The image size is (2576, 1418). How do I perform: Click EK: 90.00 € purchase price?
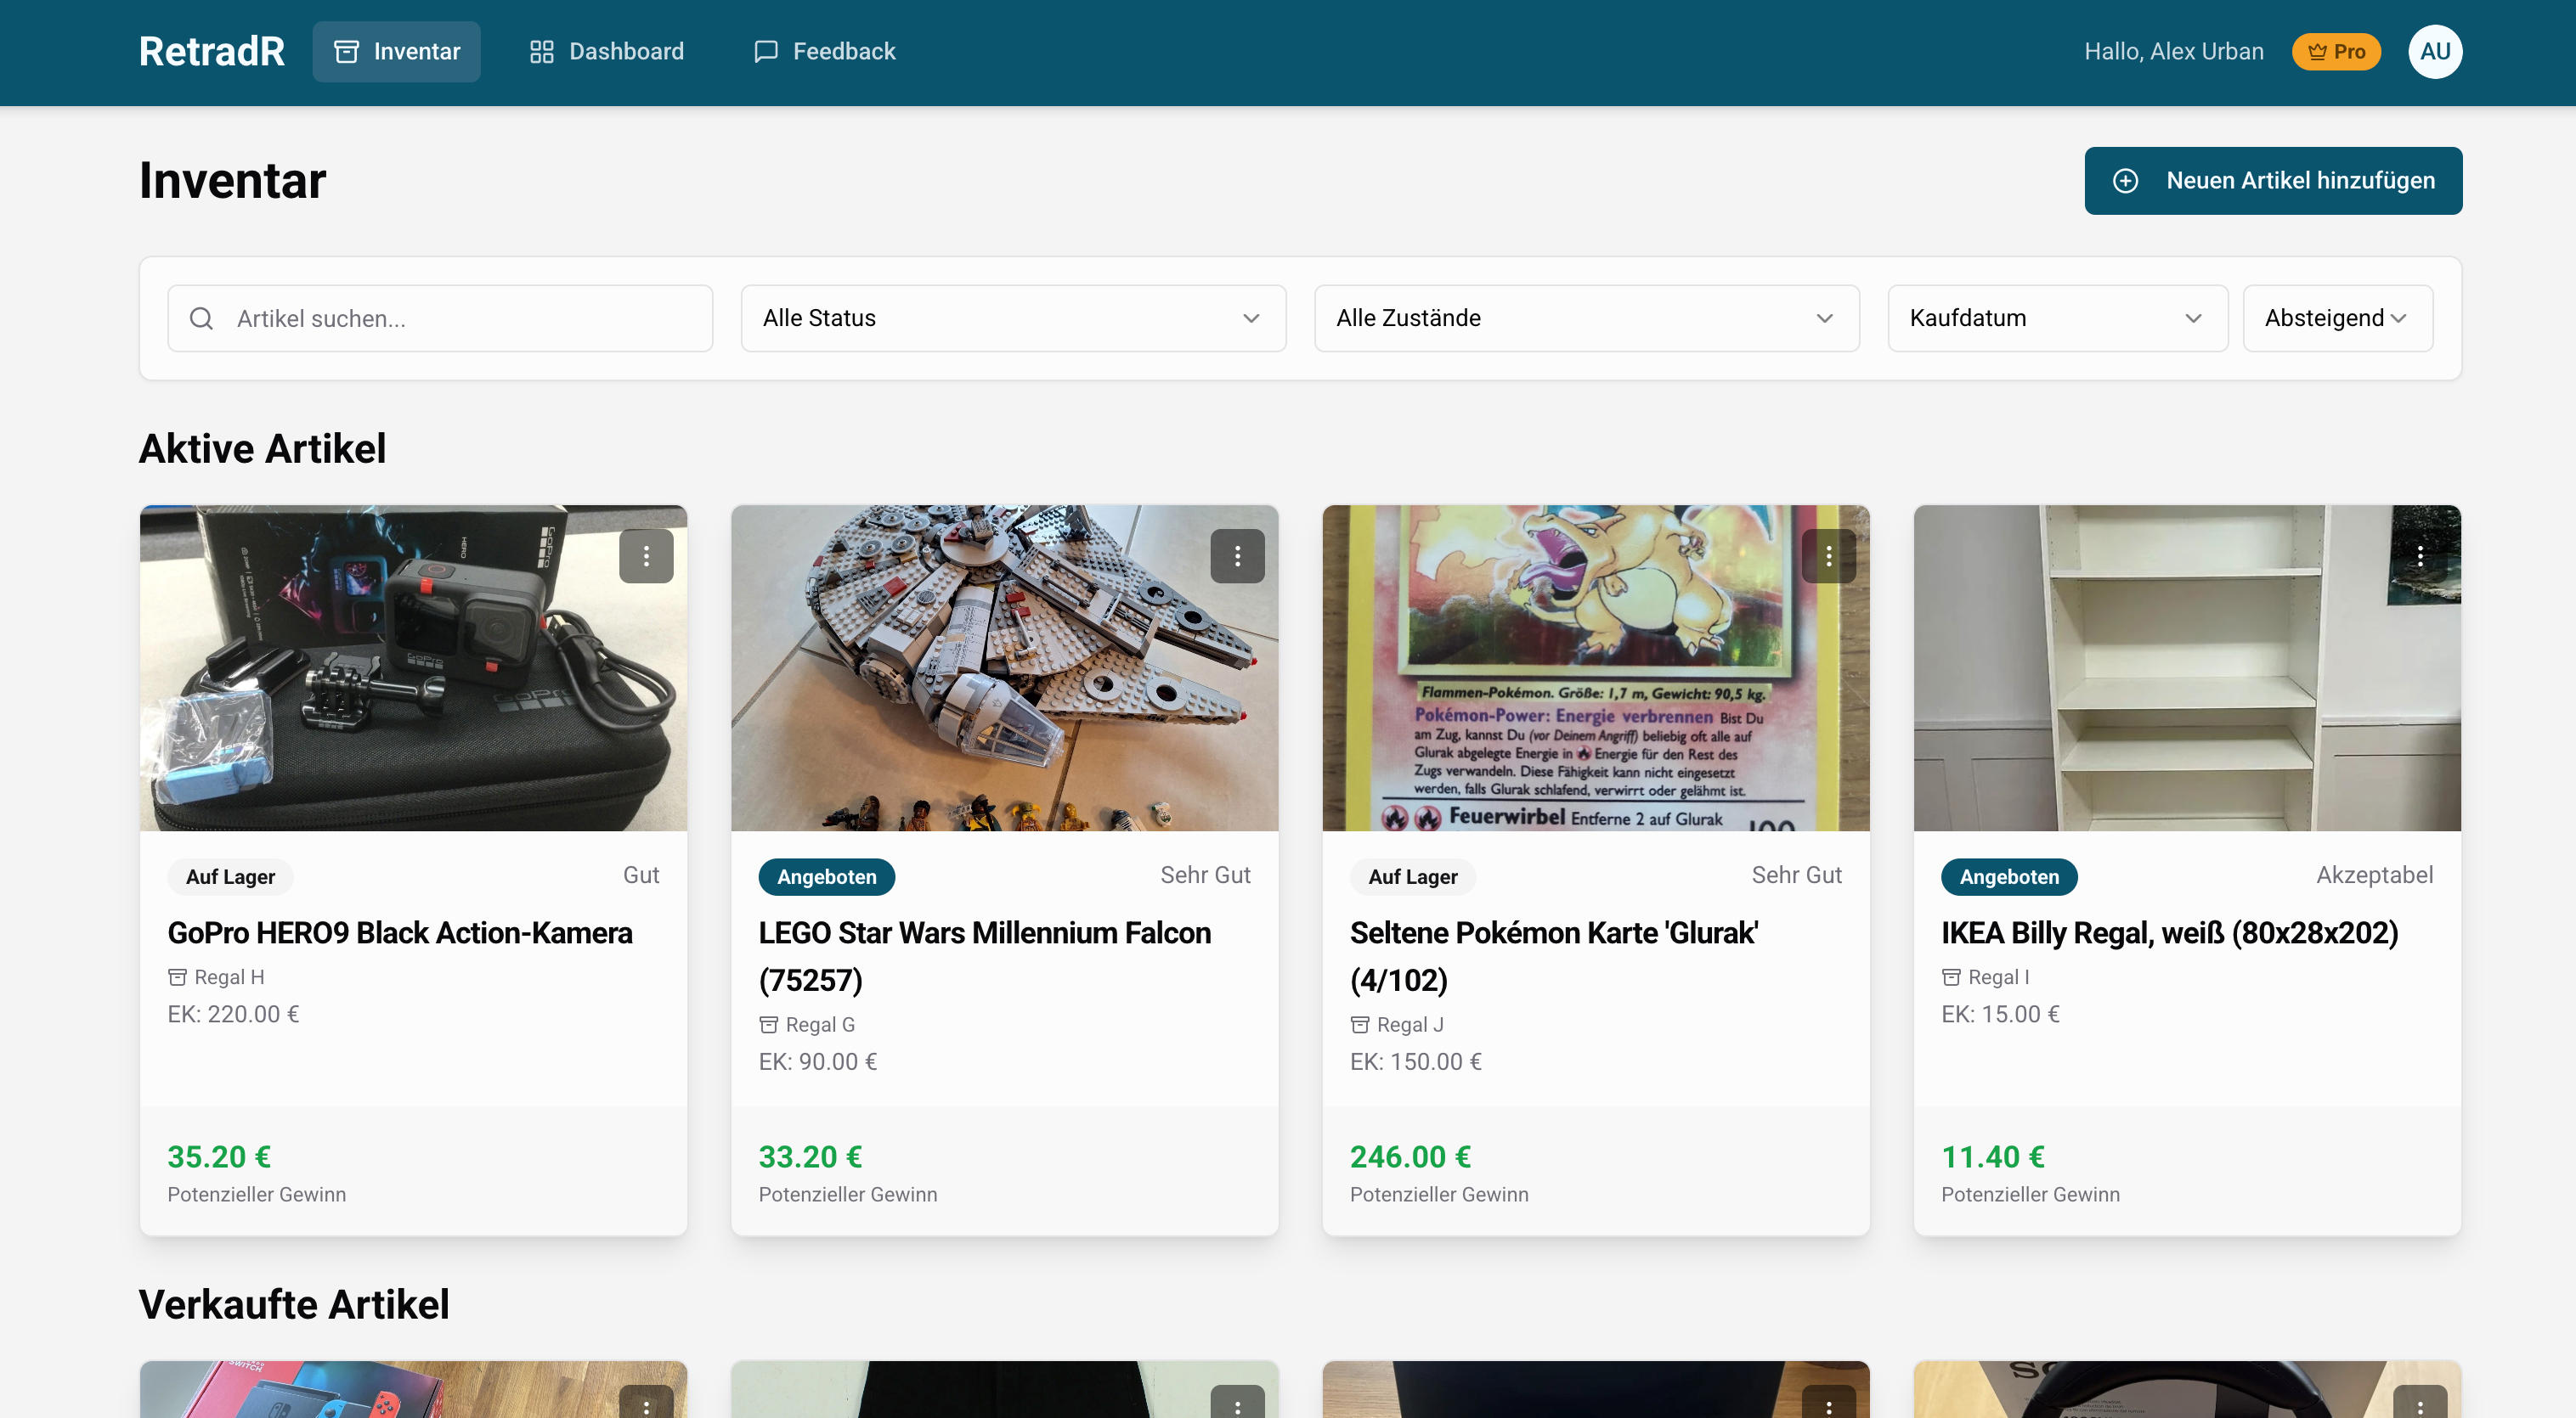(817, 1061)
